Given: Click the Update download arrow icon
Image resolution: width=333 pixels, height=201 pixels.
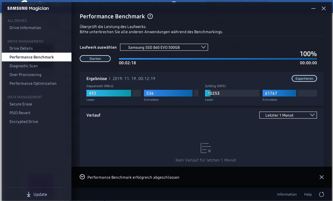Looking at the screenshot, I should pos(29,194).
